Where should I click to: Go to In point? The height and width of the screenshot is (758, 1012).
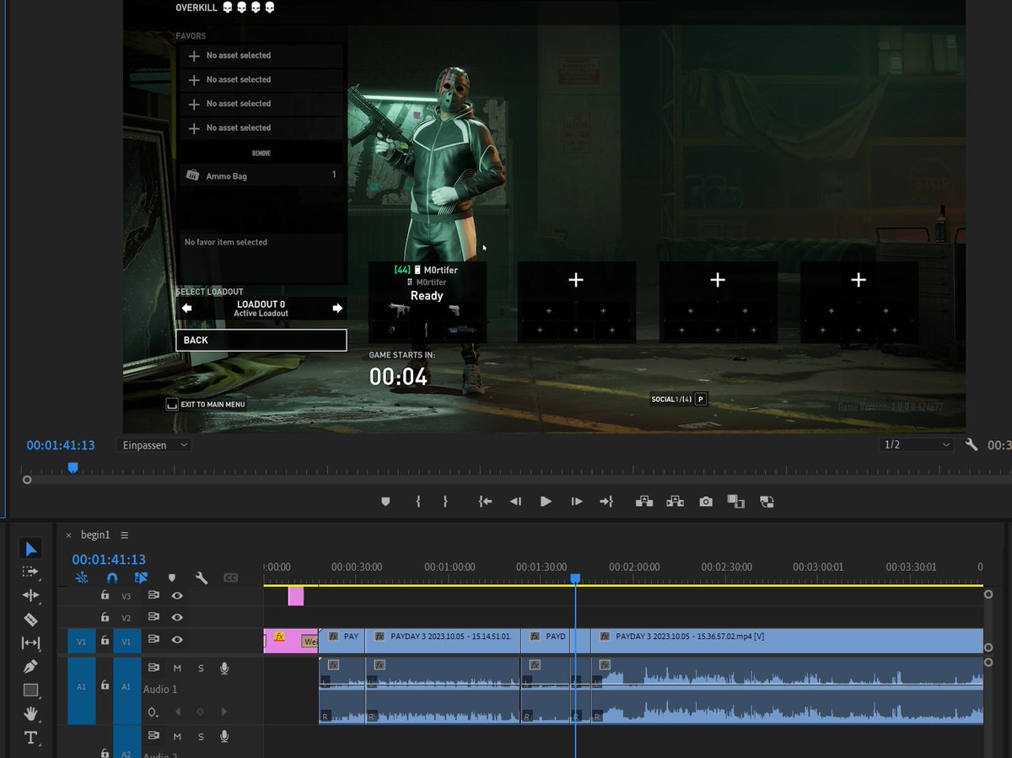click(485, 502)
